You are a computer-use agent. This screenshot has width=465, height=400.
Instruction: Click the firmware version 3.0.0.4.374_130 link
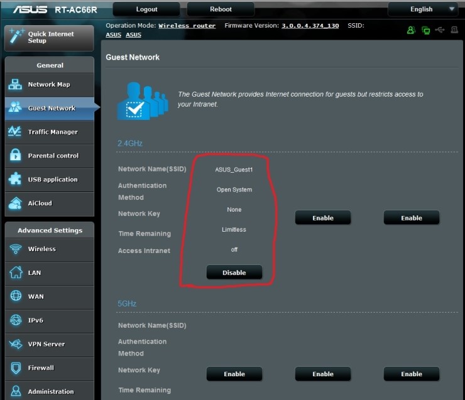pos(310,26)
